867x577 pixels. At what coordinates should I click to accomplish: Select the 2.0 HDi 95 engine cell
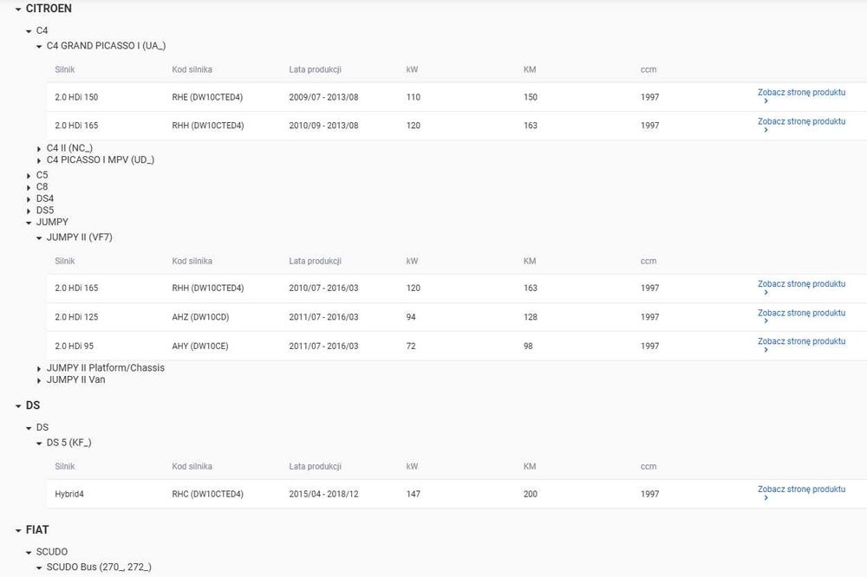(x=74, y=346)
